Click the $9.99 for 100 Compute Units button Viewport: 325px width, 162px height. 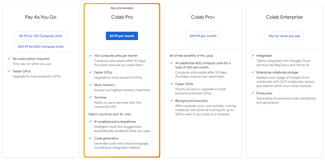pyautogui.click(x=41, y=36)
